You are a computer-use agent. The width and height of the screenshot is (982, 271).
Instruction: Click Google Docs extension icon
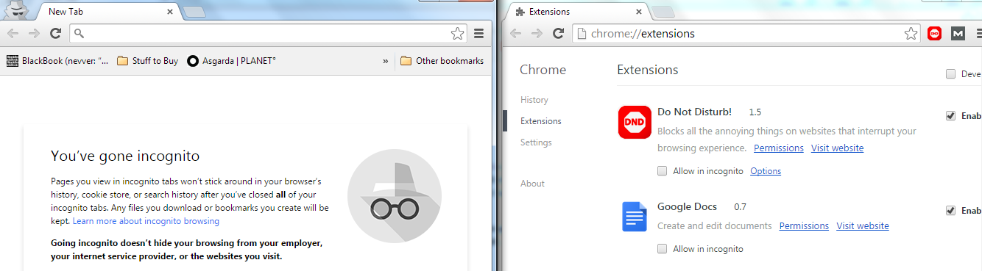point(635,217)
